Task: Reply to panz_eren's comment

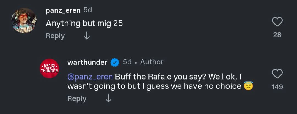Action: [55, 36]
